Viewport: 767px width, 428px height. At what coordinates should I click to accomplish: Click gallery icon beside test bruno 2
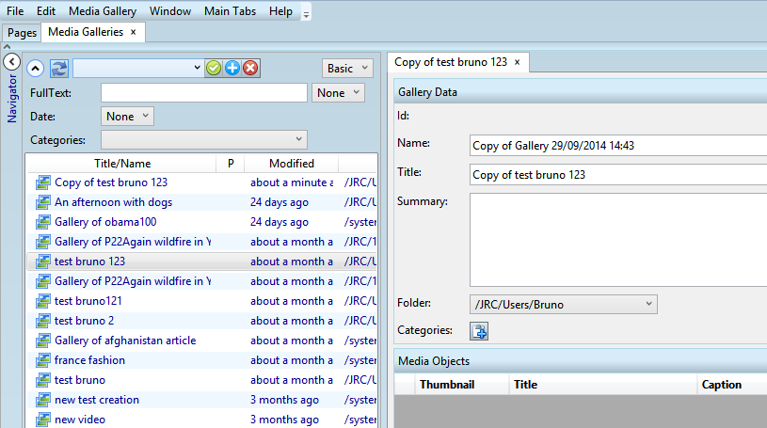tap(43, 321)
